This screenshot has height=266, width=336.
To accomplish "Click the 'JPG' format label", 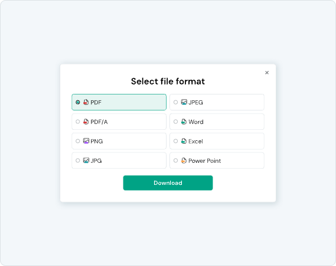I will pos(96,161).
